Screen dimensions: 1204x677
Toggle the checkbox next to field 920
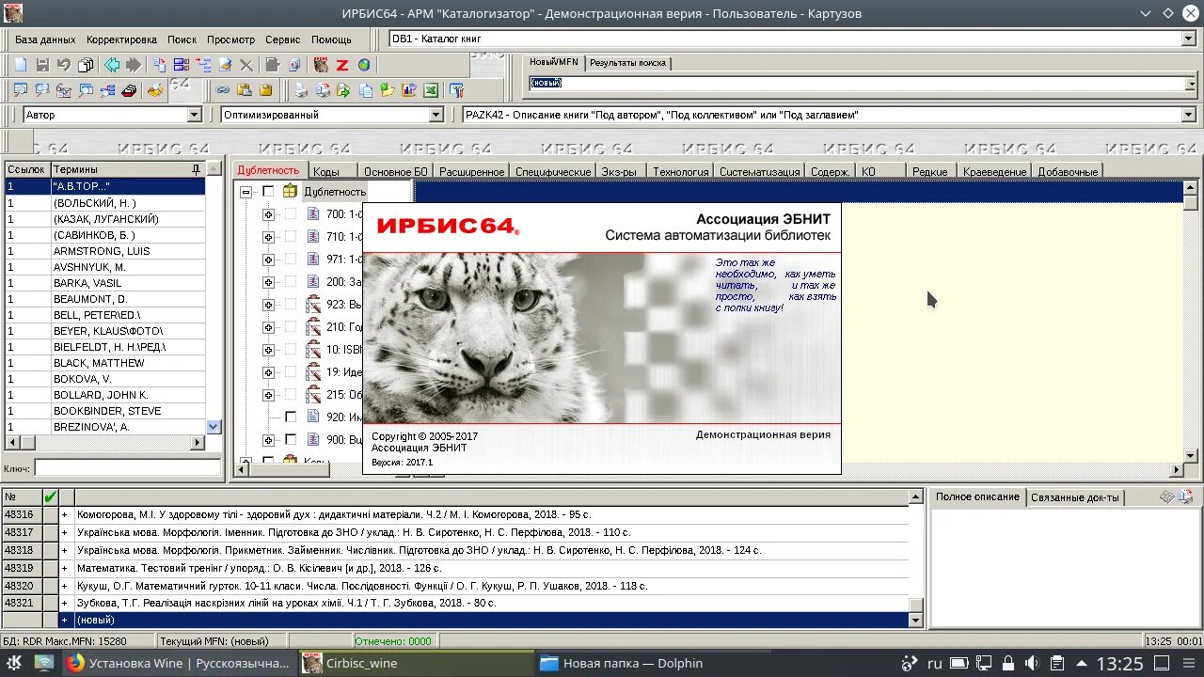tap(291, 414)
